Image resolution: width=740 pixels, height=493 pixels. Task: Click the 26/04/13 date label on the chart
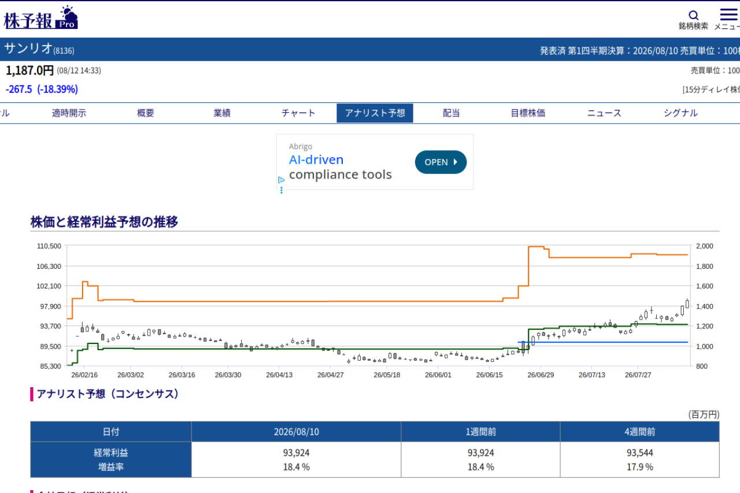(x=279, y=375)
